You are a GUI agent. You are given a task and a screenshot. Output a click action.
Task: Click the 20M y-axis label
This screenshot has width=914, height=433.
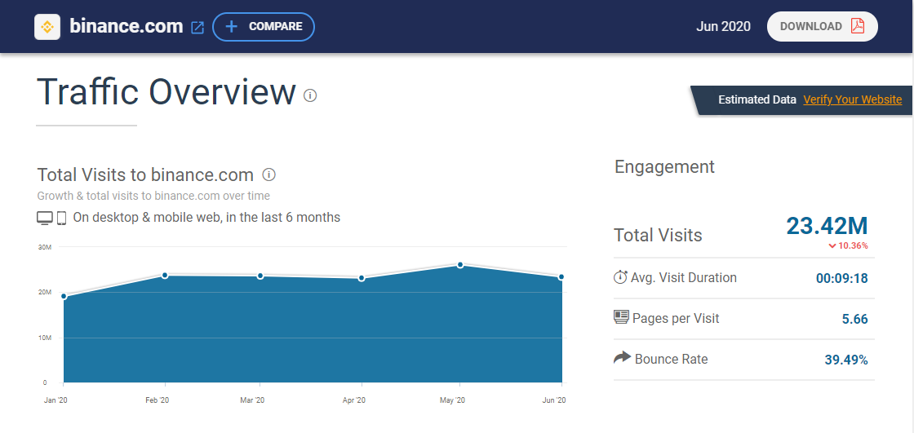[45, 293]
